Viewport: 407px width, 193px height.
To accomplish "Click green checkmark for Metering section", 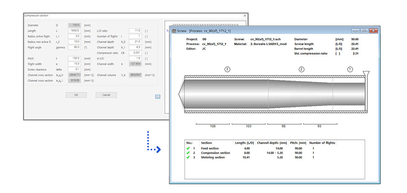I will [x=188, y=157].
